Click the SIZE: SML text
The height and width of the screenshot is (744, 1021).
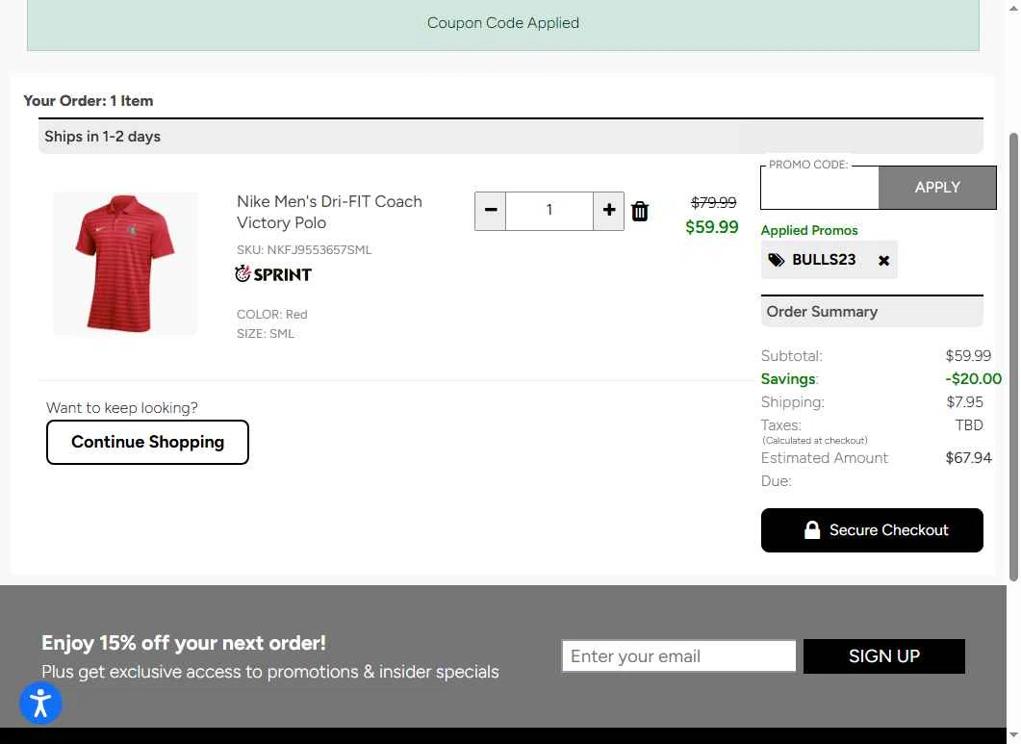(x=266, y=334)
